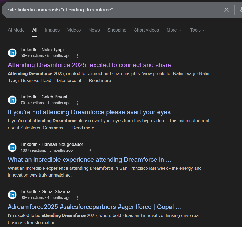Click LinkedIn favicon beside Nalin Tyagi result
The height and width of the screenshot is (227, 242).
[x=12, y=53]
